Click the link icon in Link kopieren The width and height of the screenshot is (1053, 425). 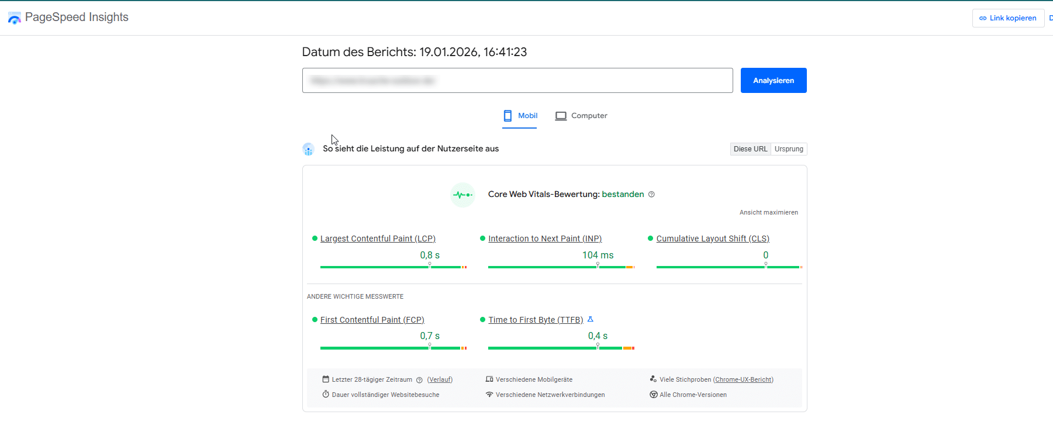pyautogui.click(x=983, y=18)
